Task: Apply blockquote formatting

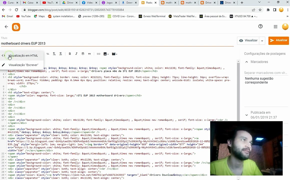Action: tap(89, 54)
